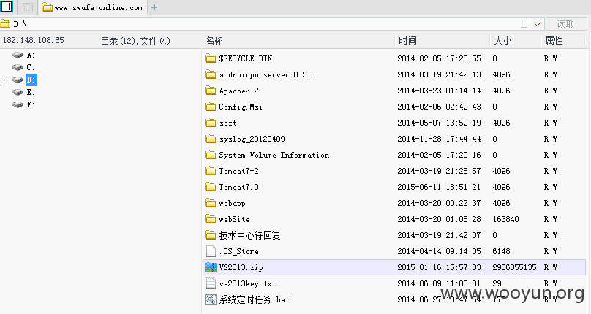Select the E: drive in tree
591x314 pixels.
click(31, 92)
